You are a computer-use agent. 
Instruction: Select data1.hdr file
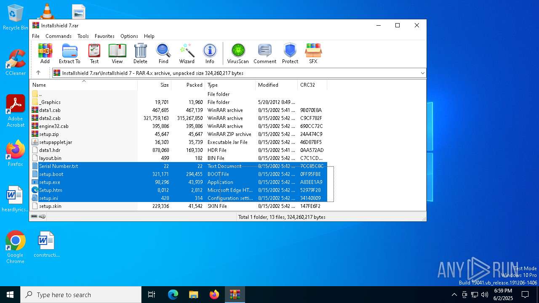coord(179,150)
